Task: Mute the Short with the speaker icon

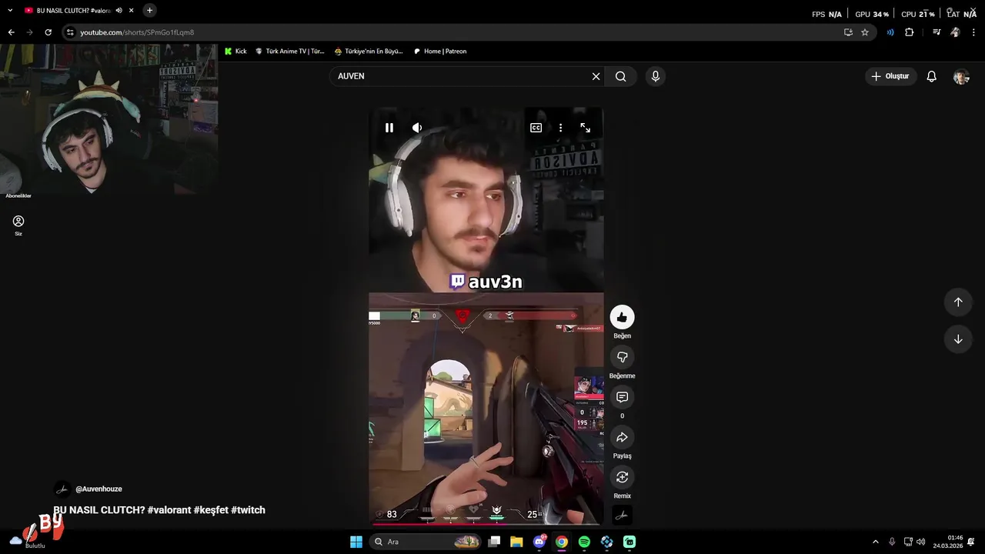Action: point(417,128)
